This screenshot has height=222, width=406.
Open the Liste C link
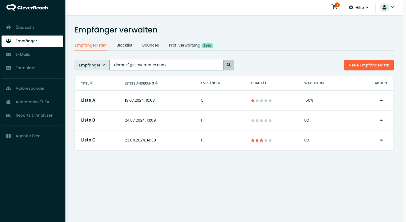(x=88, y=140)
